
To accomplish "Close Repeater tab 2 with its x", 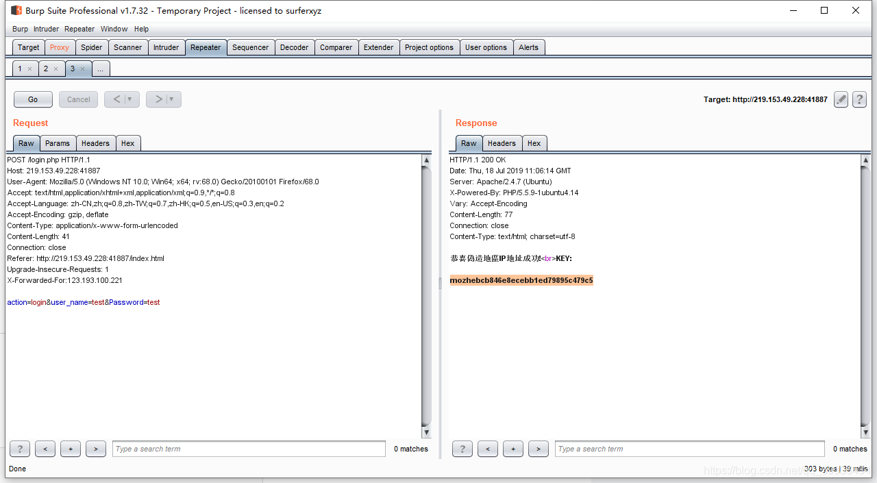I will pyautogui.click(x=55, y=69).
